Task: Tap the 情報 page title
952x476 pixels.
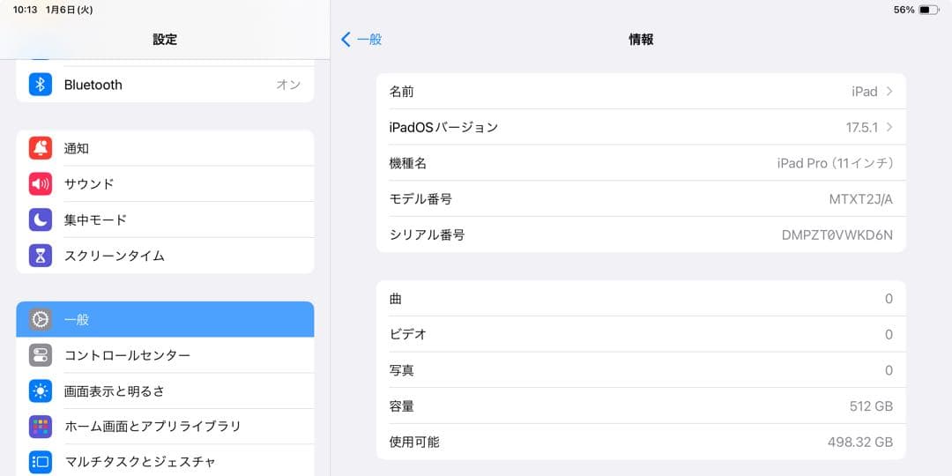Action: pyautogui.click(x=641, y=40)
